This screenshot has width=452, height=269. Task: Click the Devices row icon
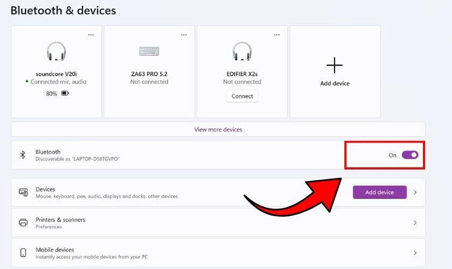pos(23,192)
